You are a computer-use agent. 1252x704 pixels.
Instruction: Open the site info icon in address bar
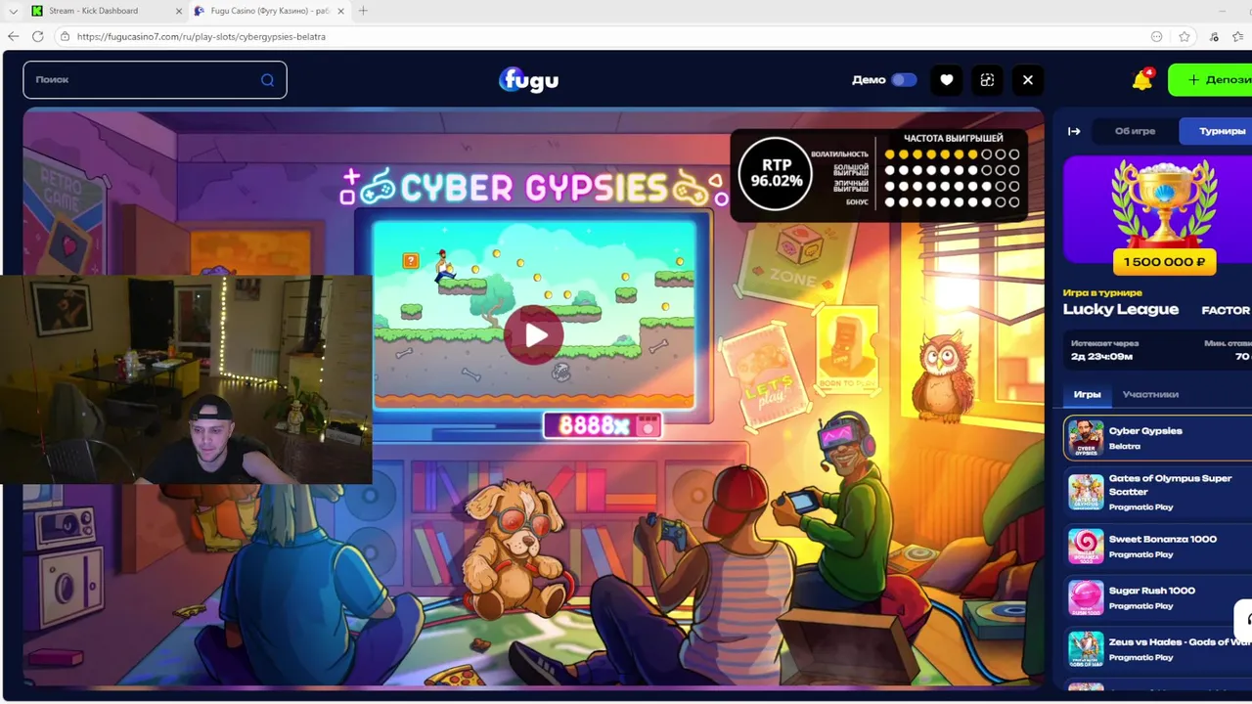pos(65,36)
